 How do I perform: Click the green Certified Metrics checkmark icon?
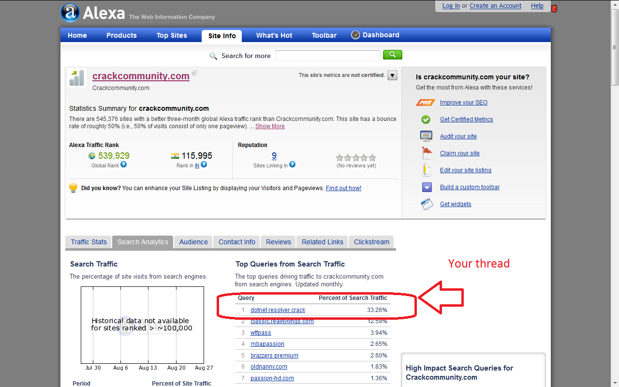(426, 119)
